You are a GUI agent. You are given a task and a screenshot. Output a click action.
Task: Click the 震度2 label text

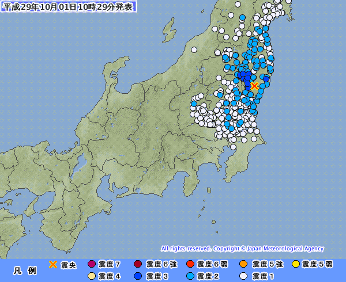point(208,276)
